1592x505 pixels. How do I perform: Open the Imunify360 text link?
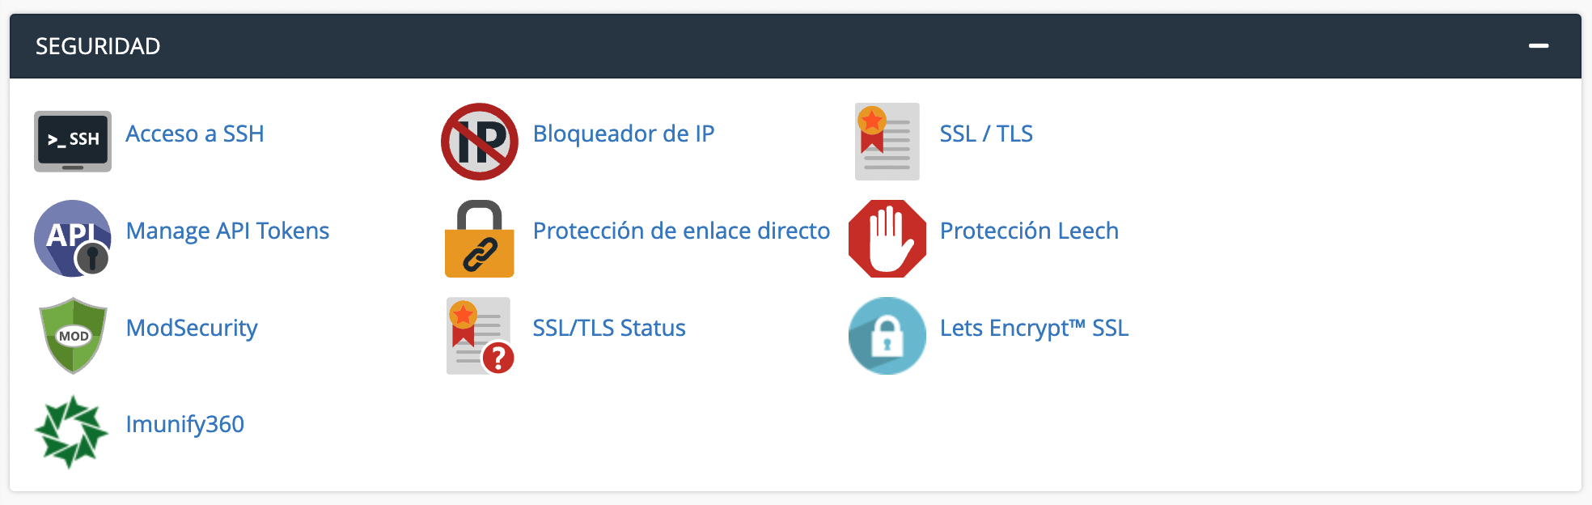click(185, 424)
